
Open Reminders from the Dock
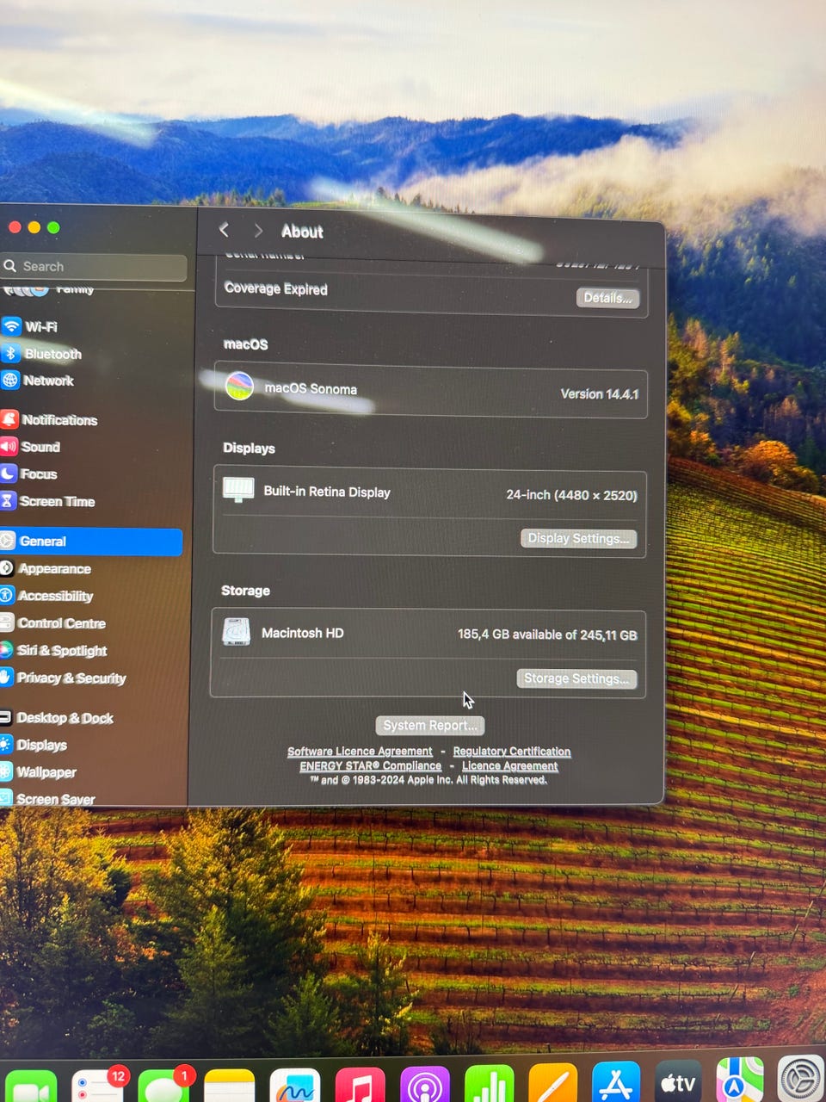coord(97,1087)
